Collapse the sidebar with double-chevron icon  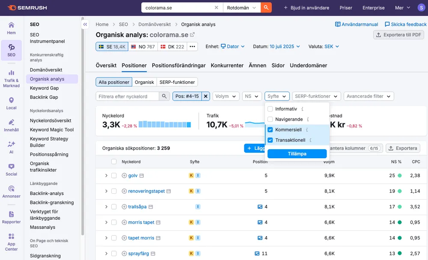click(x=85, y=24)
